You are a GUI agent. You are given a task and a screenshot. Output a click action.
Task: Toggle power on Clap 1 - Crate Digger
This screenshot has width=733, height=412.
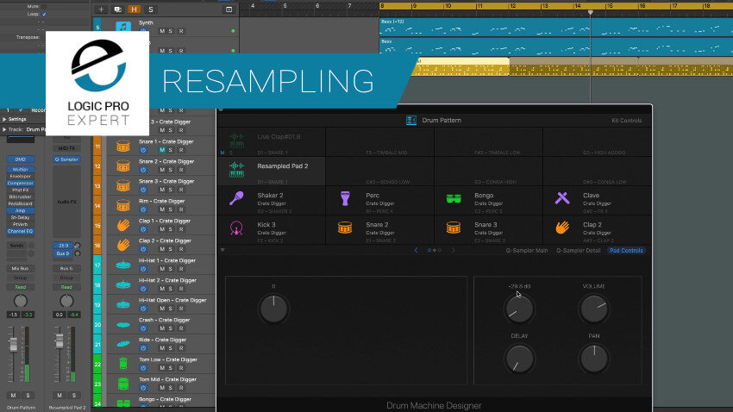point(143,229)
